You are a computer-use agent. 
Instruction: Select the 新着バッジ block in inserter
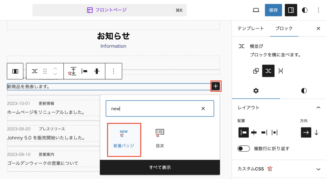click(x=124, y=140)
